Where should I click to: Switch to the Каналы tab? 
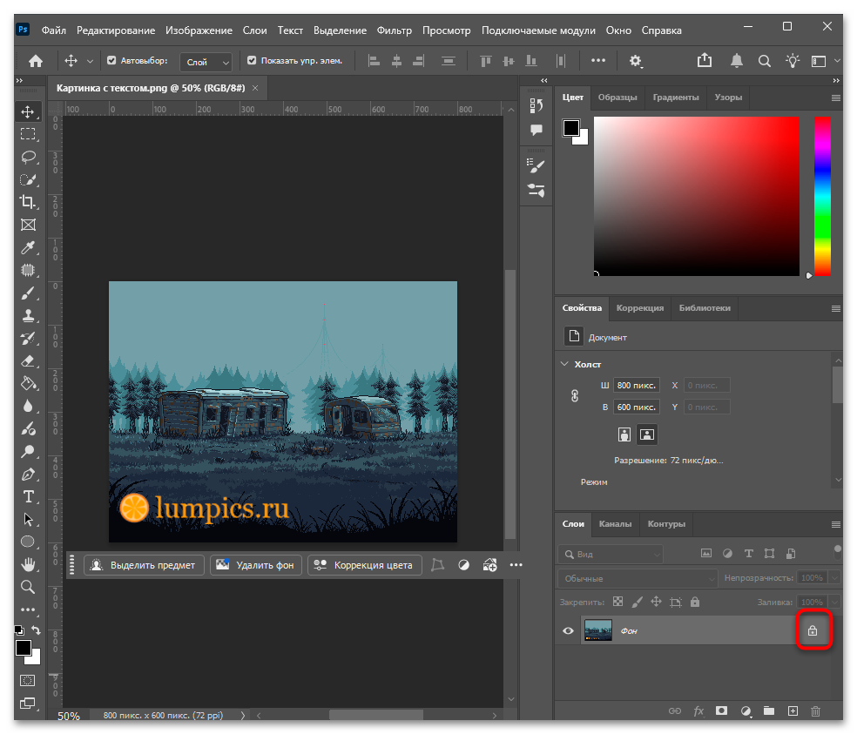click(615, 523)
